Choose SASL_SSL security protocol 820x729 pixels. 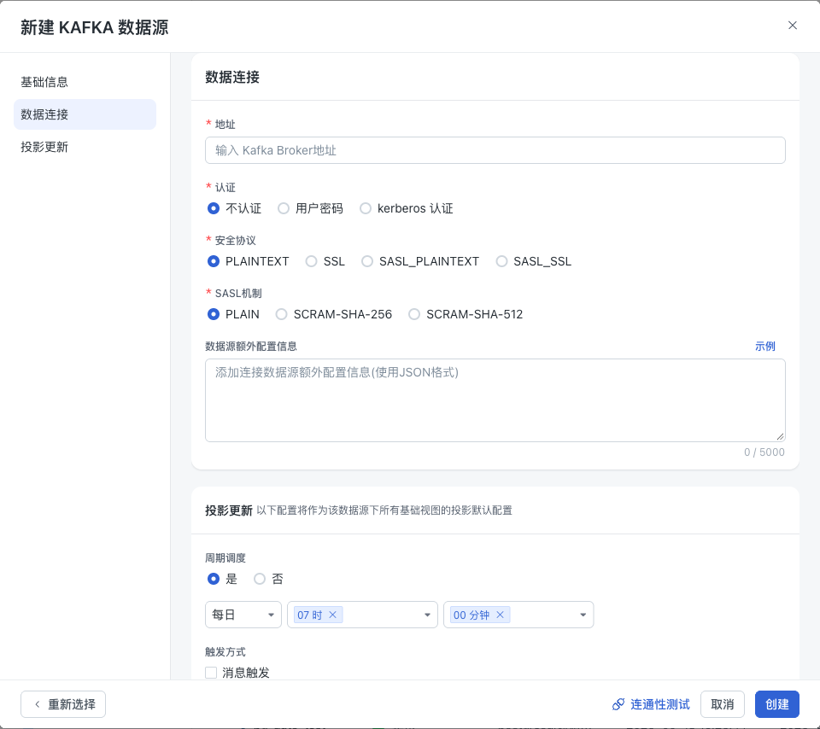[501, 261]
